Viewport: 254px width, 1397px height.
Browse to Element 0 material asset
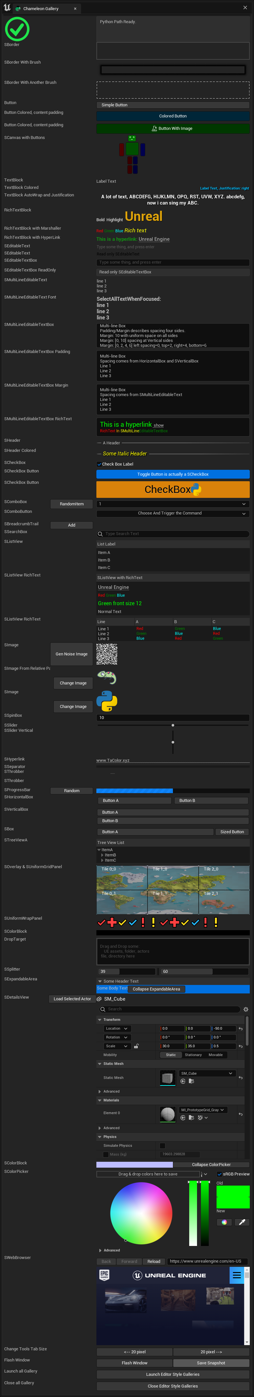point(191,1117)
